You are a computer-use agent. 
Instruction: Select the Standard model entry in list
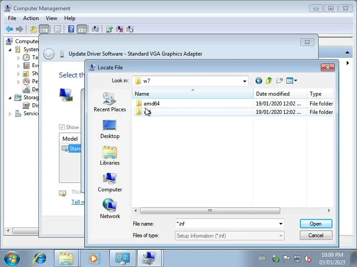71,149
